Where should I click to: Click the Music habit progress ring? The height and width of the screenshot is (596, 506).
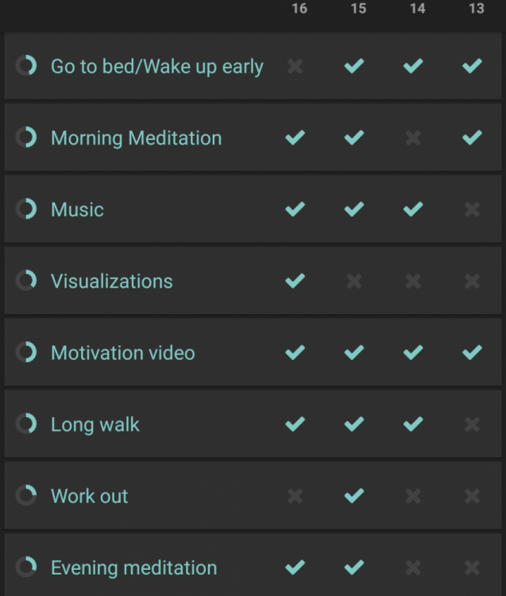(26, 209)
